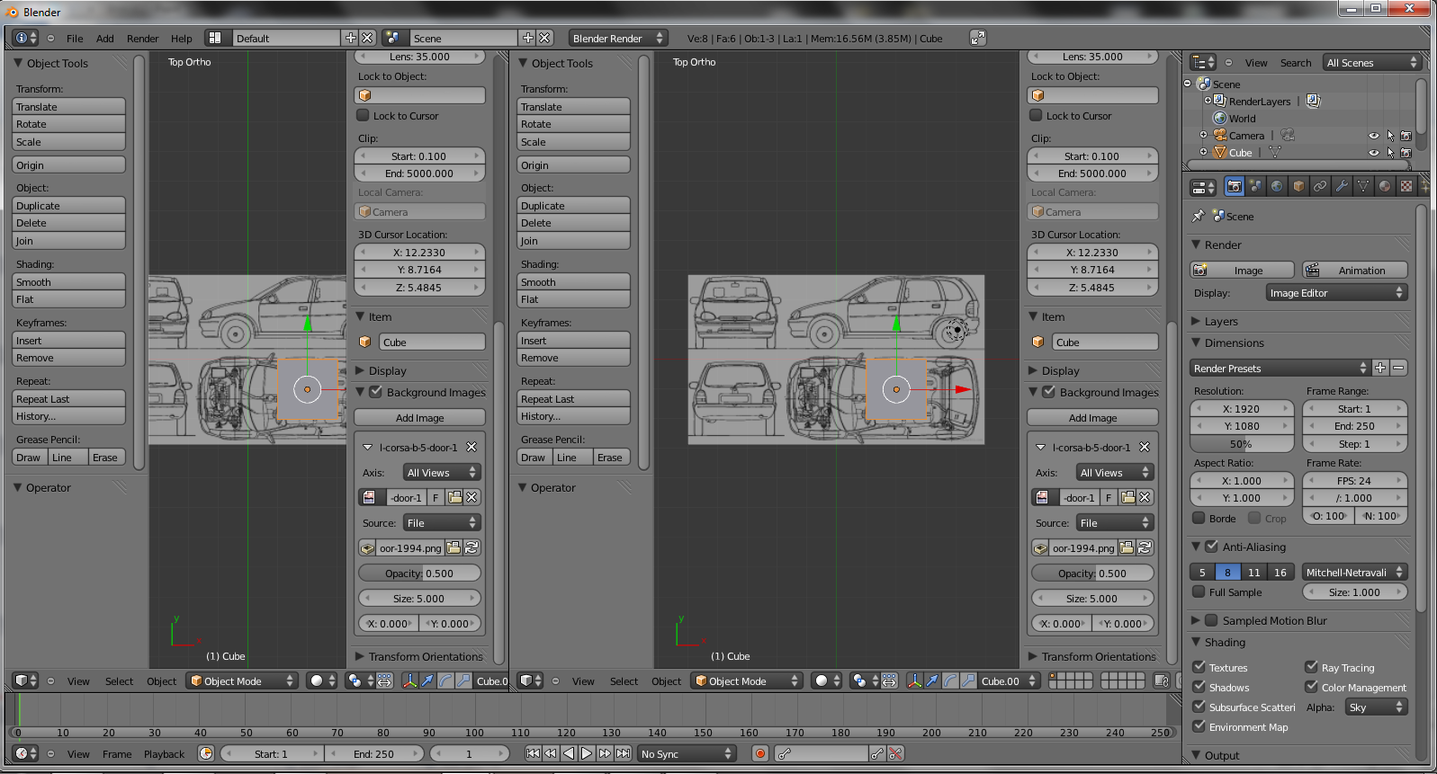This screenshot has height=774, width=1437.
Task: Click the Image render button
Action: 1242,270
